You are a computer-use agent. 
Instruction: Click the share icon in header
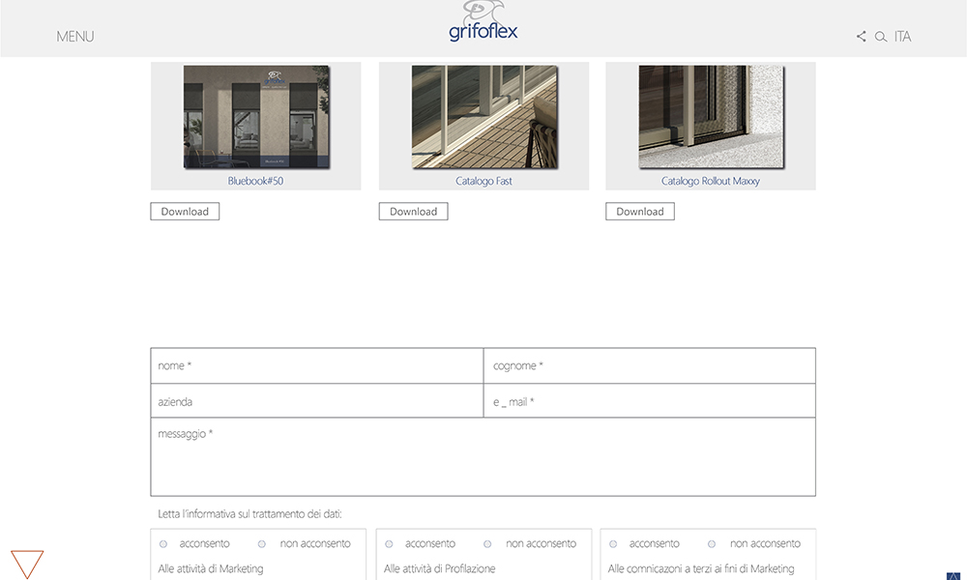coord(861,37)
